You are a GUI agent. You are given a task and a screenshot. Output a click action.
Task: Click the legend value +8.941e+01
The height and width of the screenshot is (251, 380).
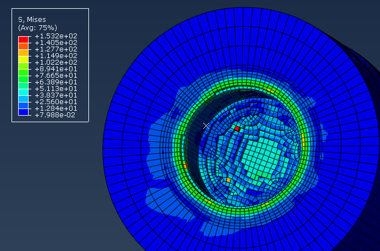click(x=56, y=69)
